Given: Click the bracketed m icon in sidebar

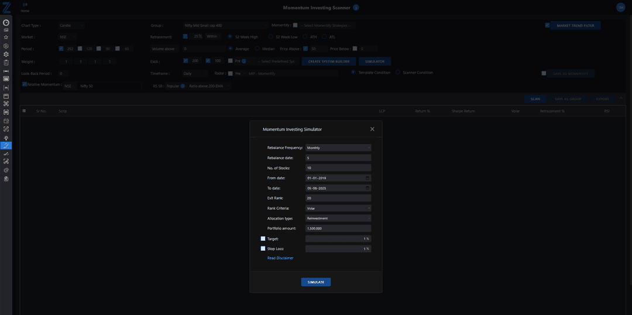Looking at the screenshot, I should [6, 87].
